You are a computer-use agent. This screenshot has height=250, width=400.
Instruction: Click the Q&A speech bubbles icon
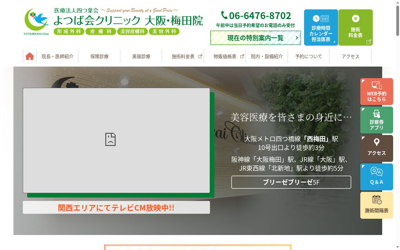[x=377, y=172]
